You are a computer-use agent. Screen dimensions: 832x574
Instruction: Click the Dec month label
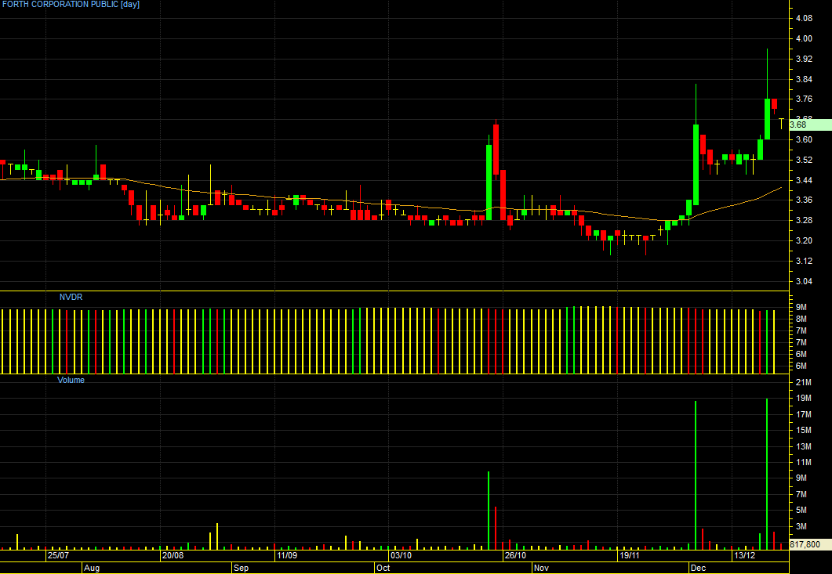click(698, 569)
